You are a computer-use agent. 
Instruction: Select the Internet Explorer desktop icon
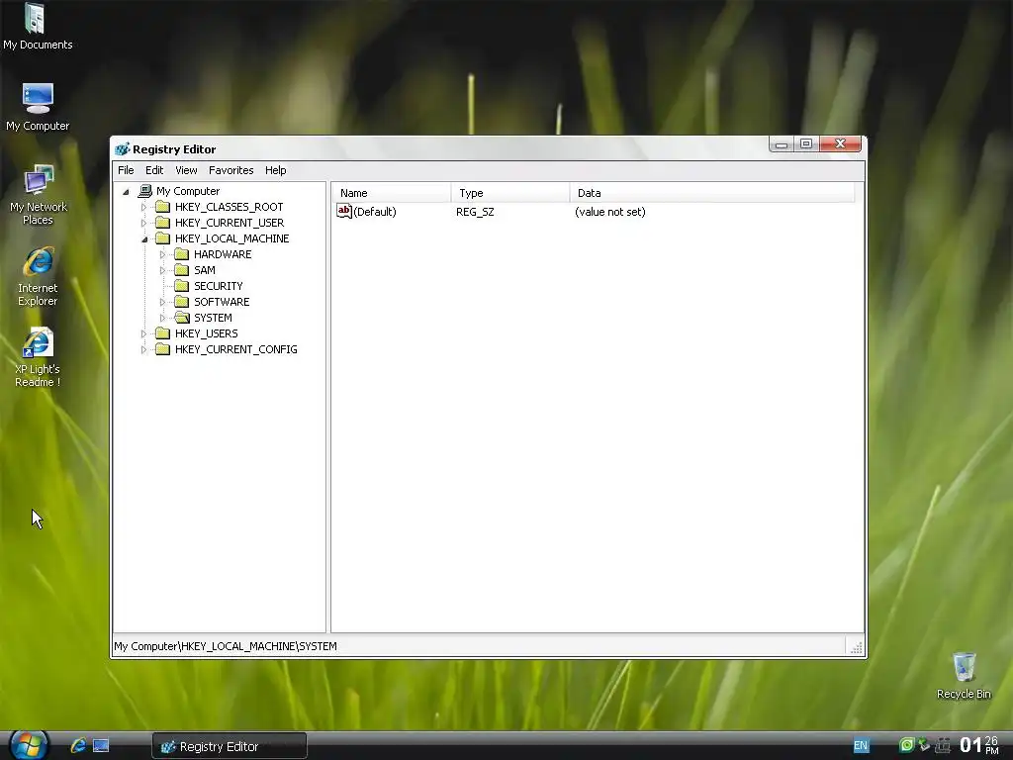38,277
